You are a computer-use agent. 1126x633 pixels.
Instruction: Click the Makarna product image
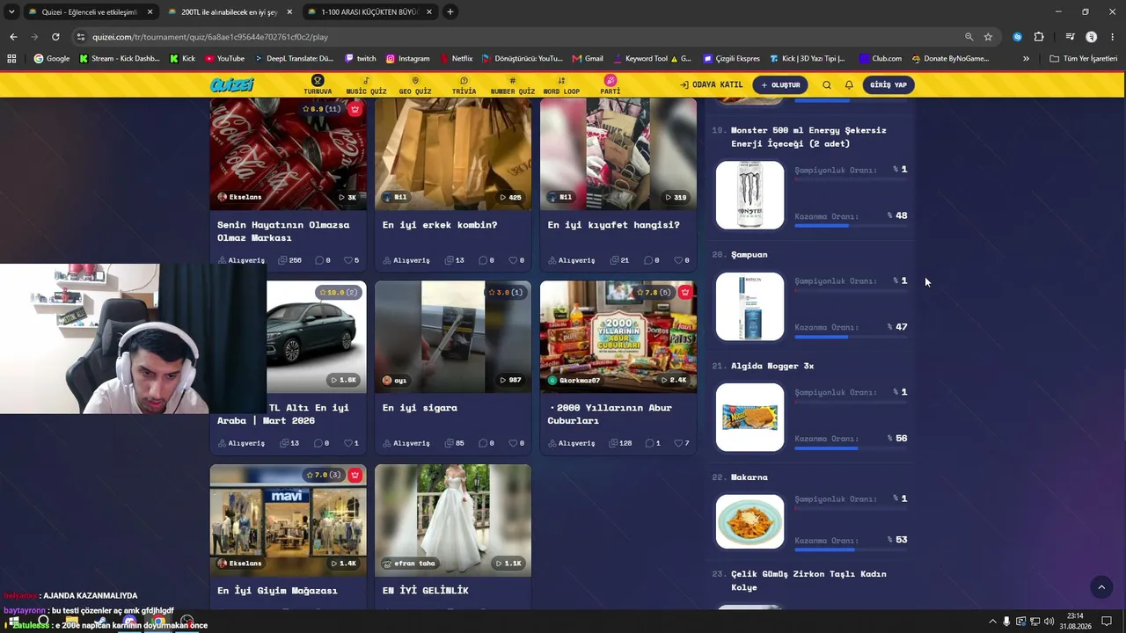749,522
